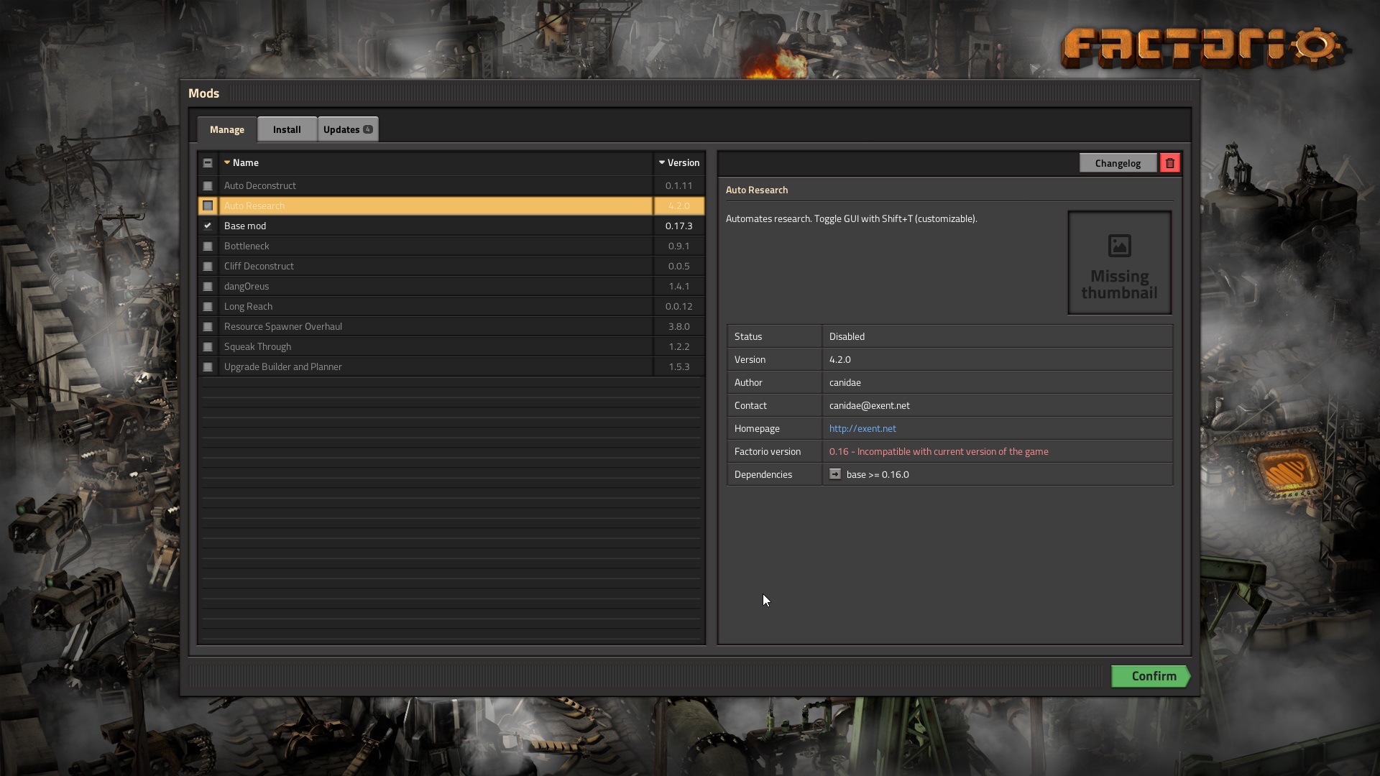
Task: Enable the Auto Research mod checkbox
Action: (208, 206)
